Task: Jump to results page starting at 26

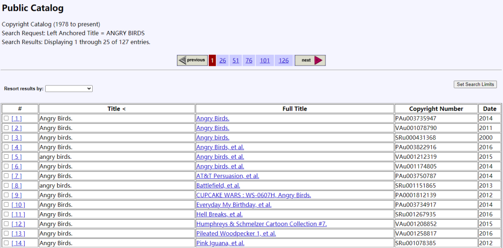Action: (x=223, y=60)
